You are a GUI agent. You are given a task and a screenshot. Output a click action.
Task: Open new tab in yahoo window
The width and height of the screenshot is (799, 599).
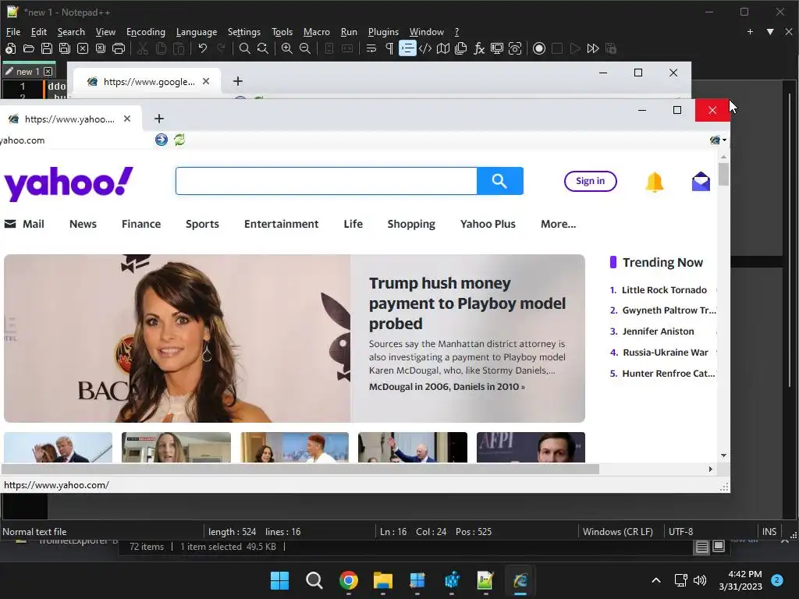tap(159, 119)
